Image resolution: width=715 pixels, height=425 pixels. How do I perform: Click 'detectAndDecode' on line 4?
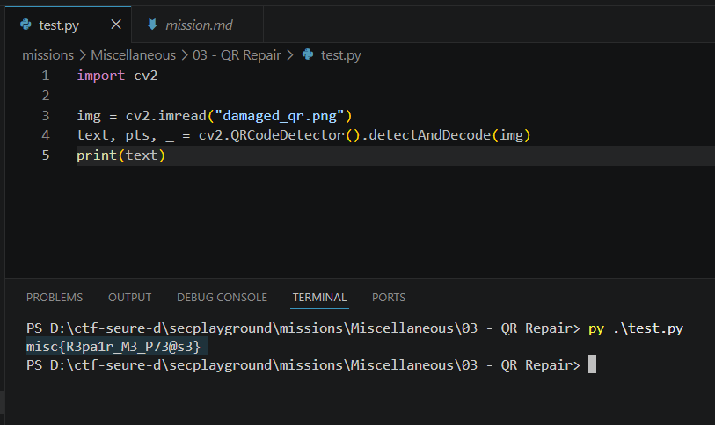click(x=429, y=135)
